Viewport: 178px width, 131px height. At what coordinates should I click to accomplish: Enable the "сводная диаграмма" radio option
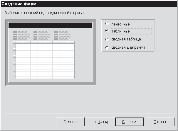[x=107, y=47]
